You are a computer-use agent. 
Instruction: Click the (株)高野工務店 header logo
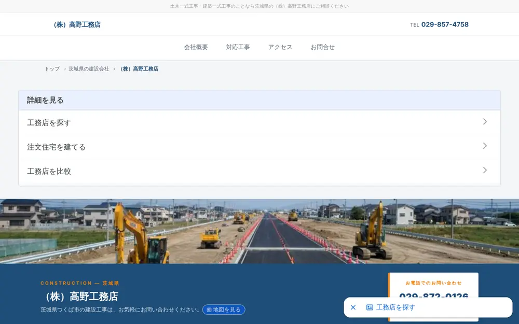tap(77, 24)
